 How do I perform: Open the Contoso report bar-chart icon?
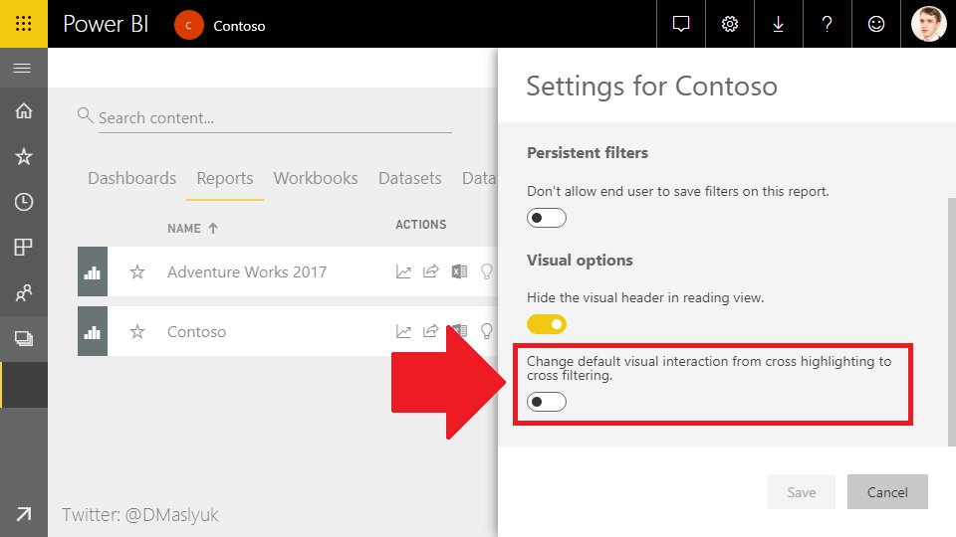pos(92,331)
